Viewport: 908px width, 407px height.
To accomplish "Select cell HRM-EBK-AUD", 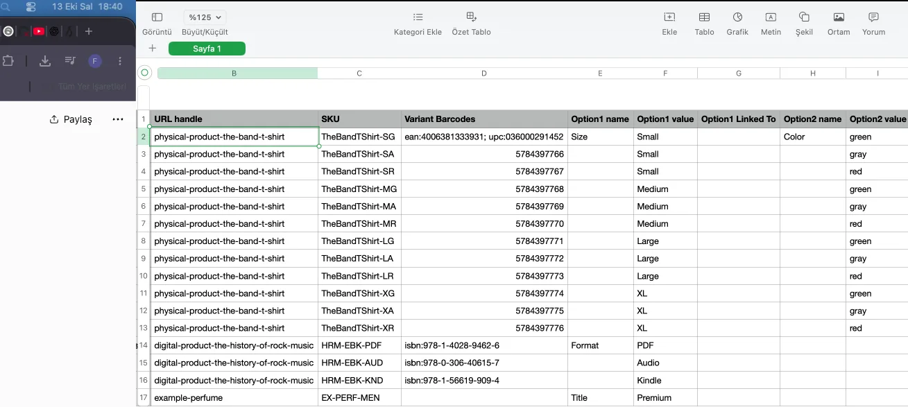I will [359, 363].
